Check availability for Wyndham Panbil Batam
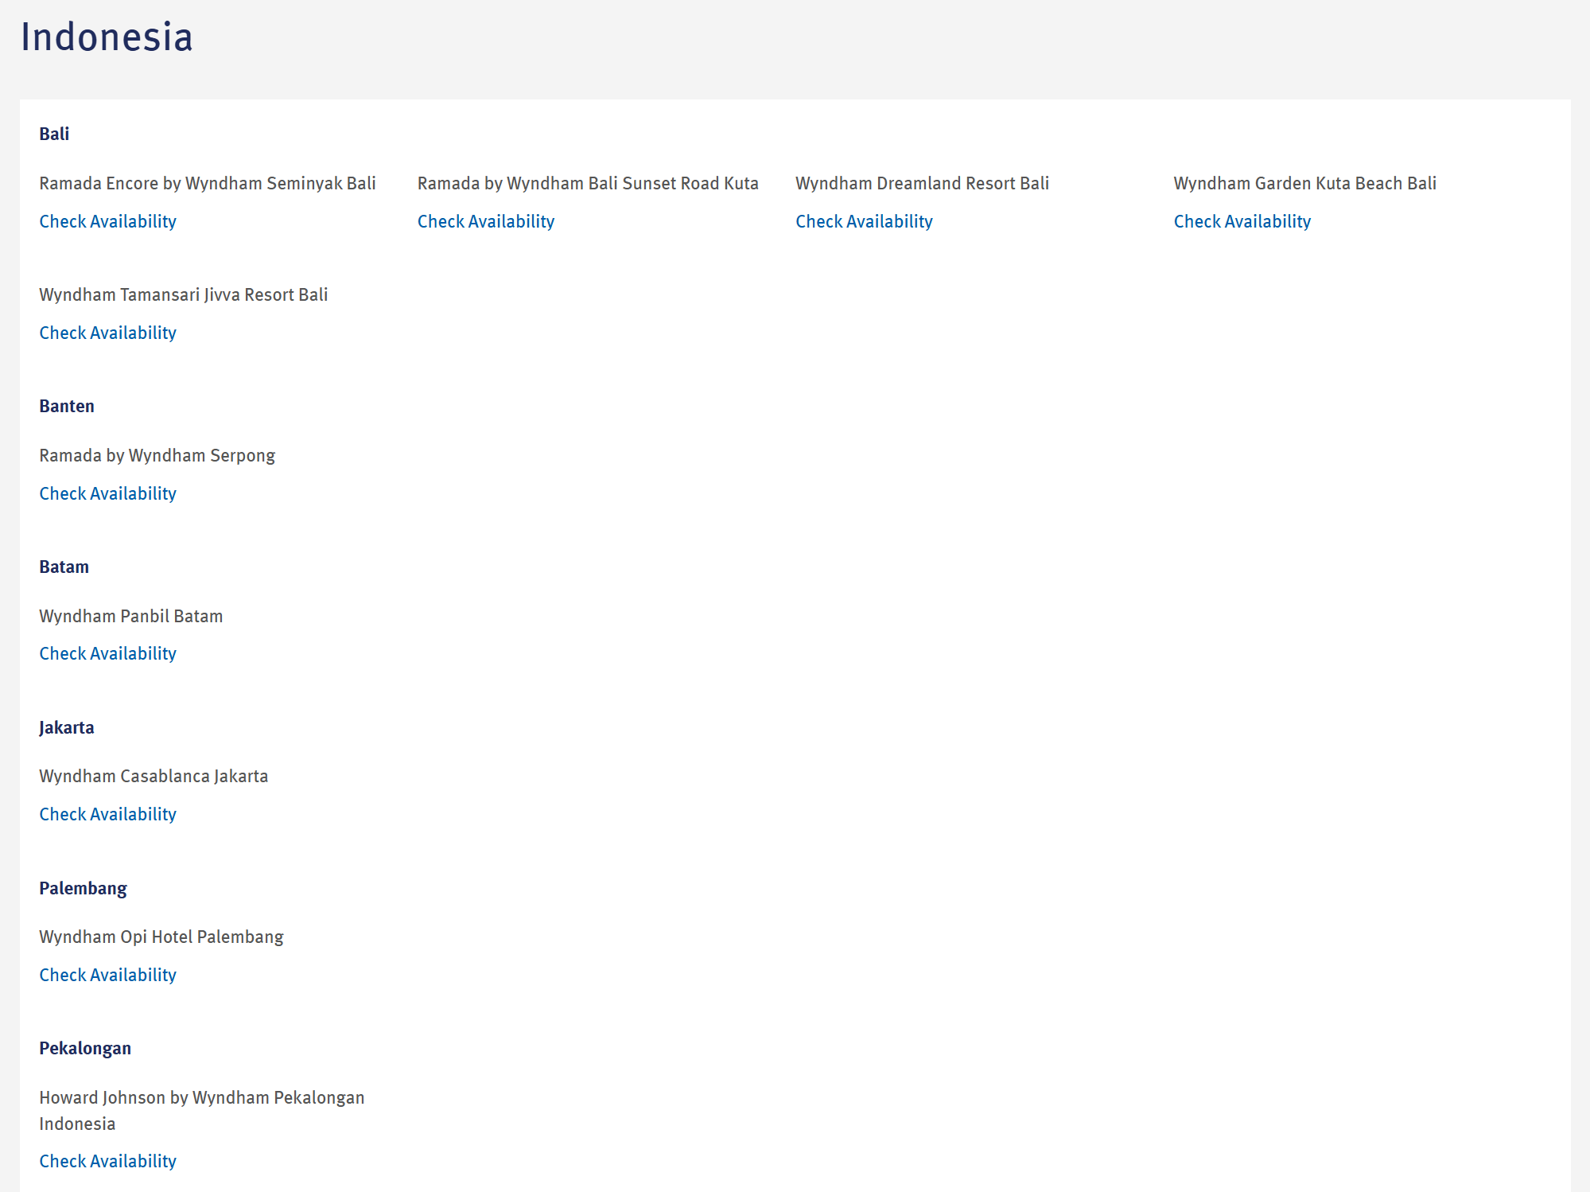Viewport: 1590px width, 1192px height. (x=107, y=653)
